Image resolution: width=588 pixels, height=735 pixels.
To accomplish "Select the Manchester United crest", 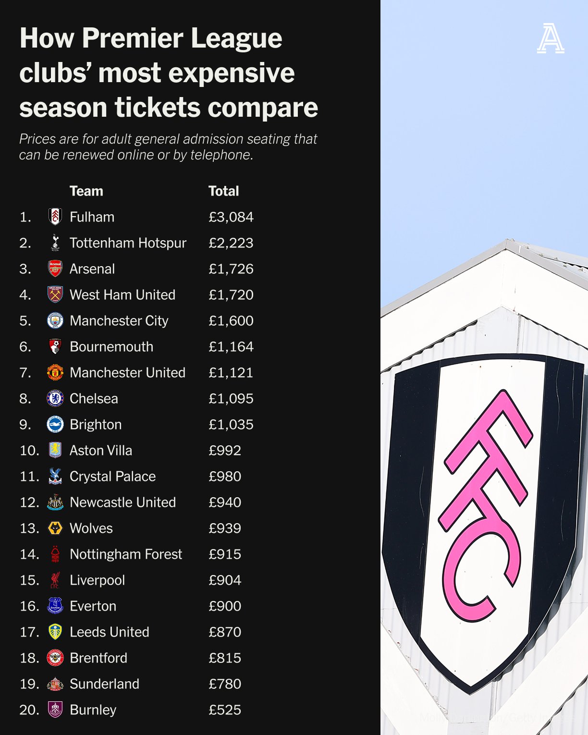I will 55,372.
